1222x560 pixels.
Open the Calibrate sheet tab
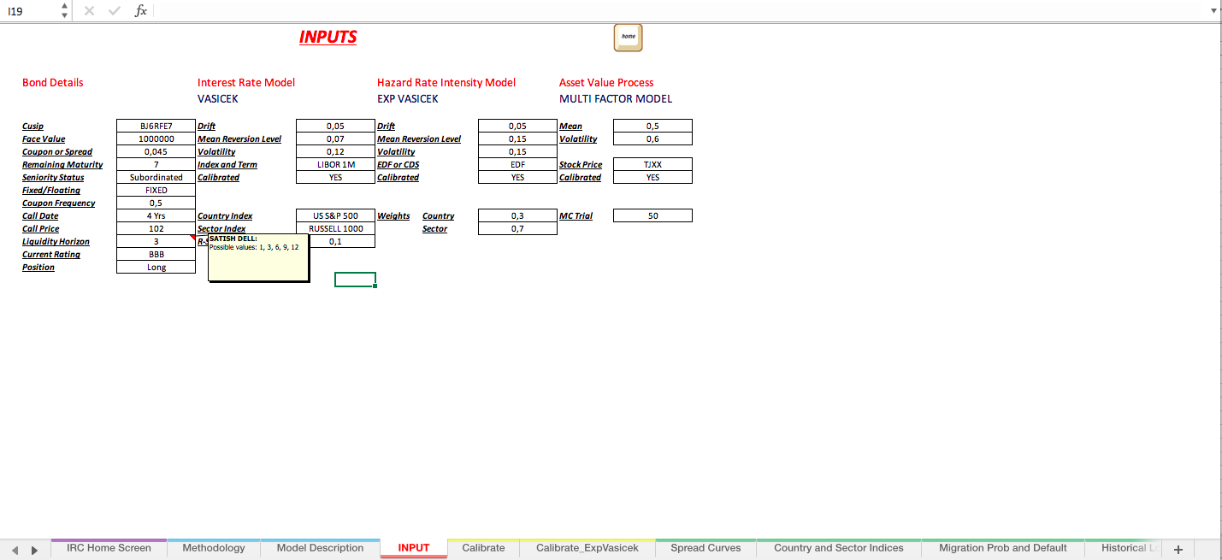[x=483, y=548]
